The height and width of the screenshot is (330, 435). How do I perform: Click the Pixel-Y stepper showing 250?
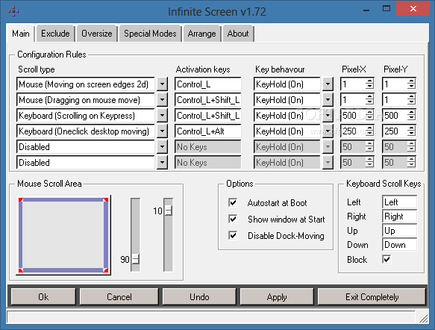[411, 131]
